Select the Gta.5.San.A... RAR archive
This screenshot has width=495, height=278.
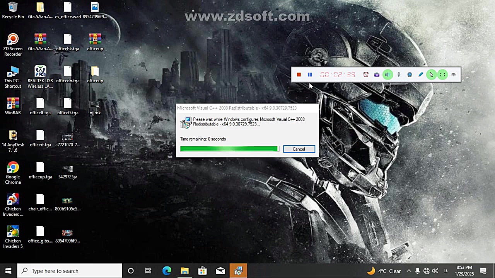coord(40,42)
